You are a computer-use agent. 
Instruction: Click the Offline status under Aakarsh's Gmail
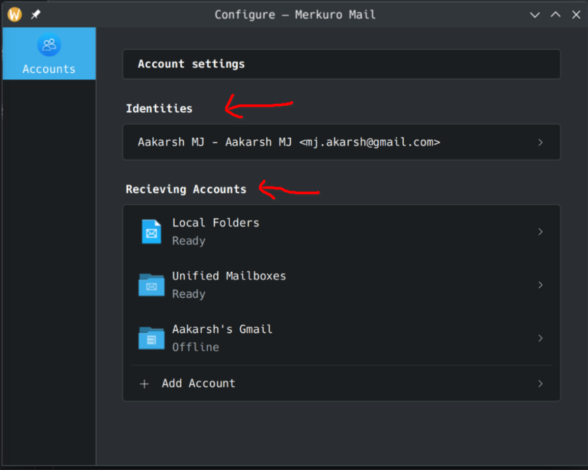tap(195, 347)
